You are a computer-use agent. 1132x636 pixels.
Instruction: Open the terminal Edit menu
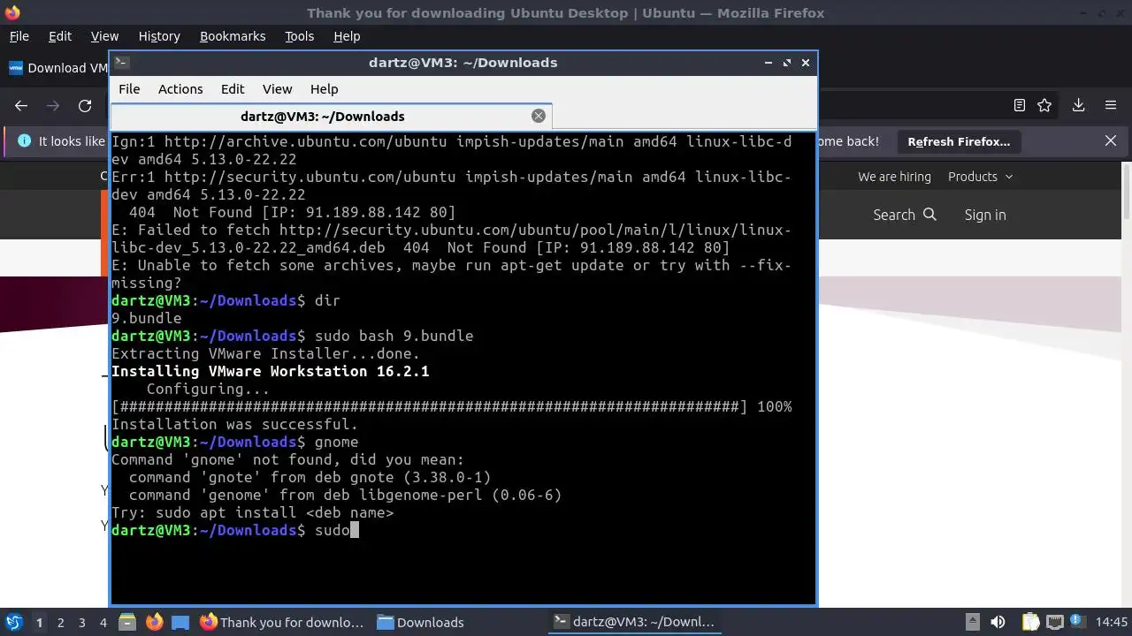(233, 89)
